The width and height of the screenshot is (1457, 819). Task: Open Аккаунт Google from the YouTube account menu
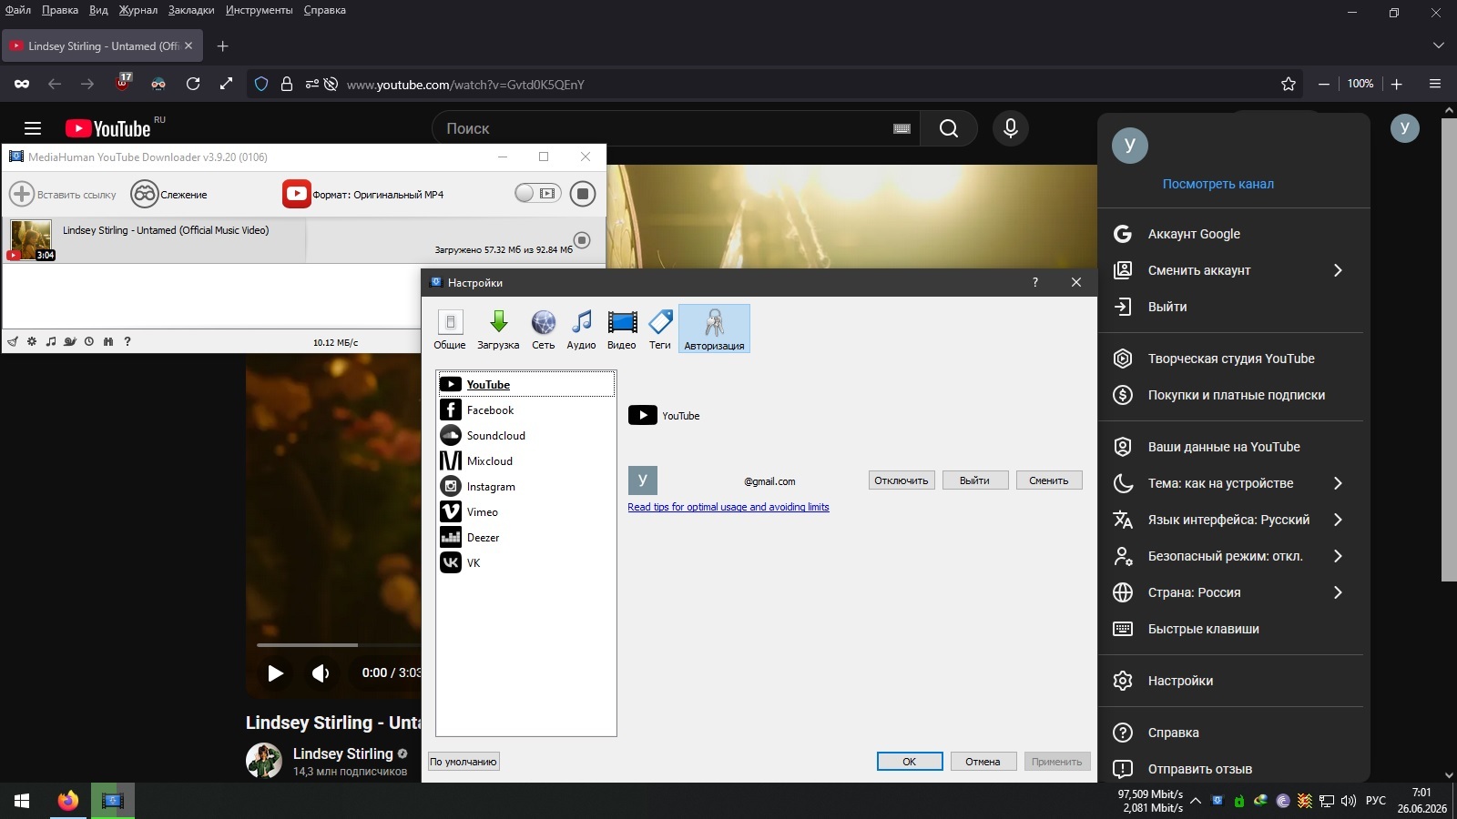click(1230, 234)
